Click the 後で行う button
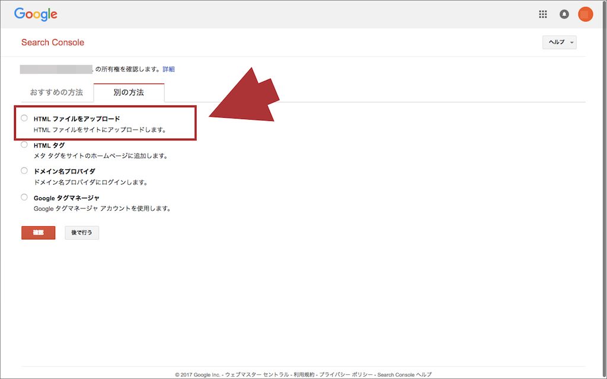This screenshot has height=379, width=607. 82,232
